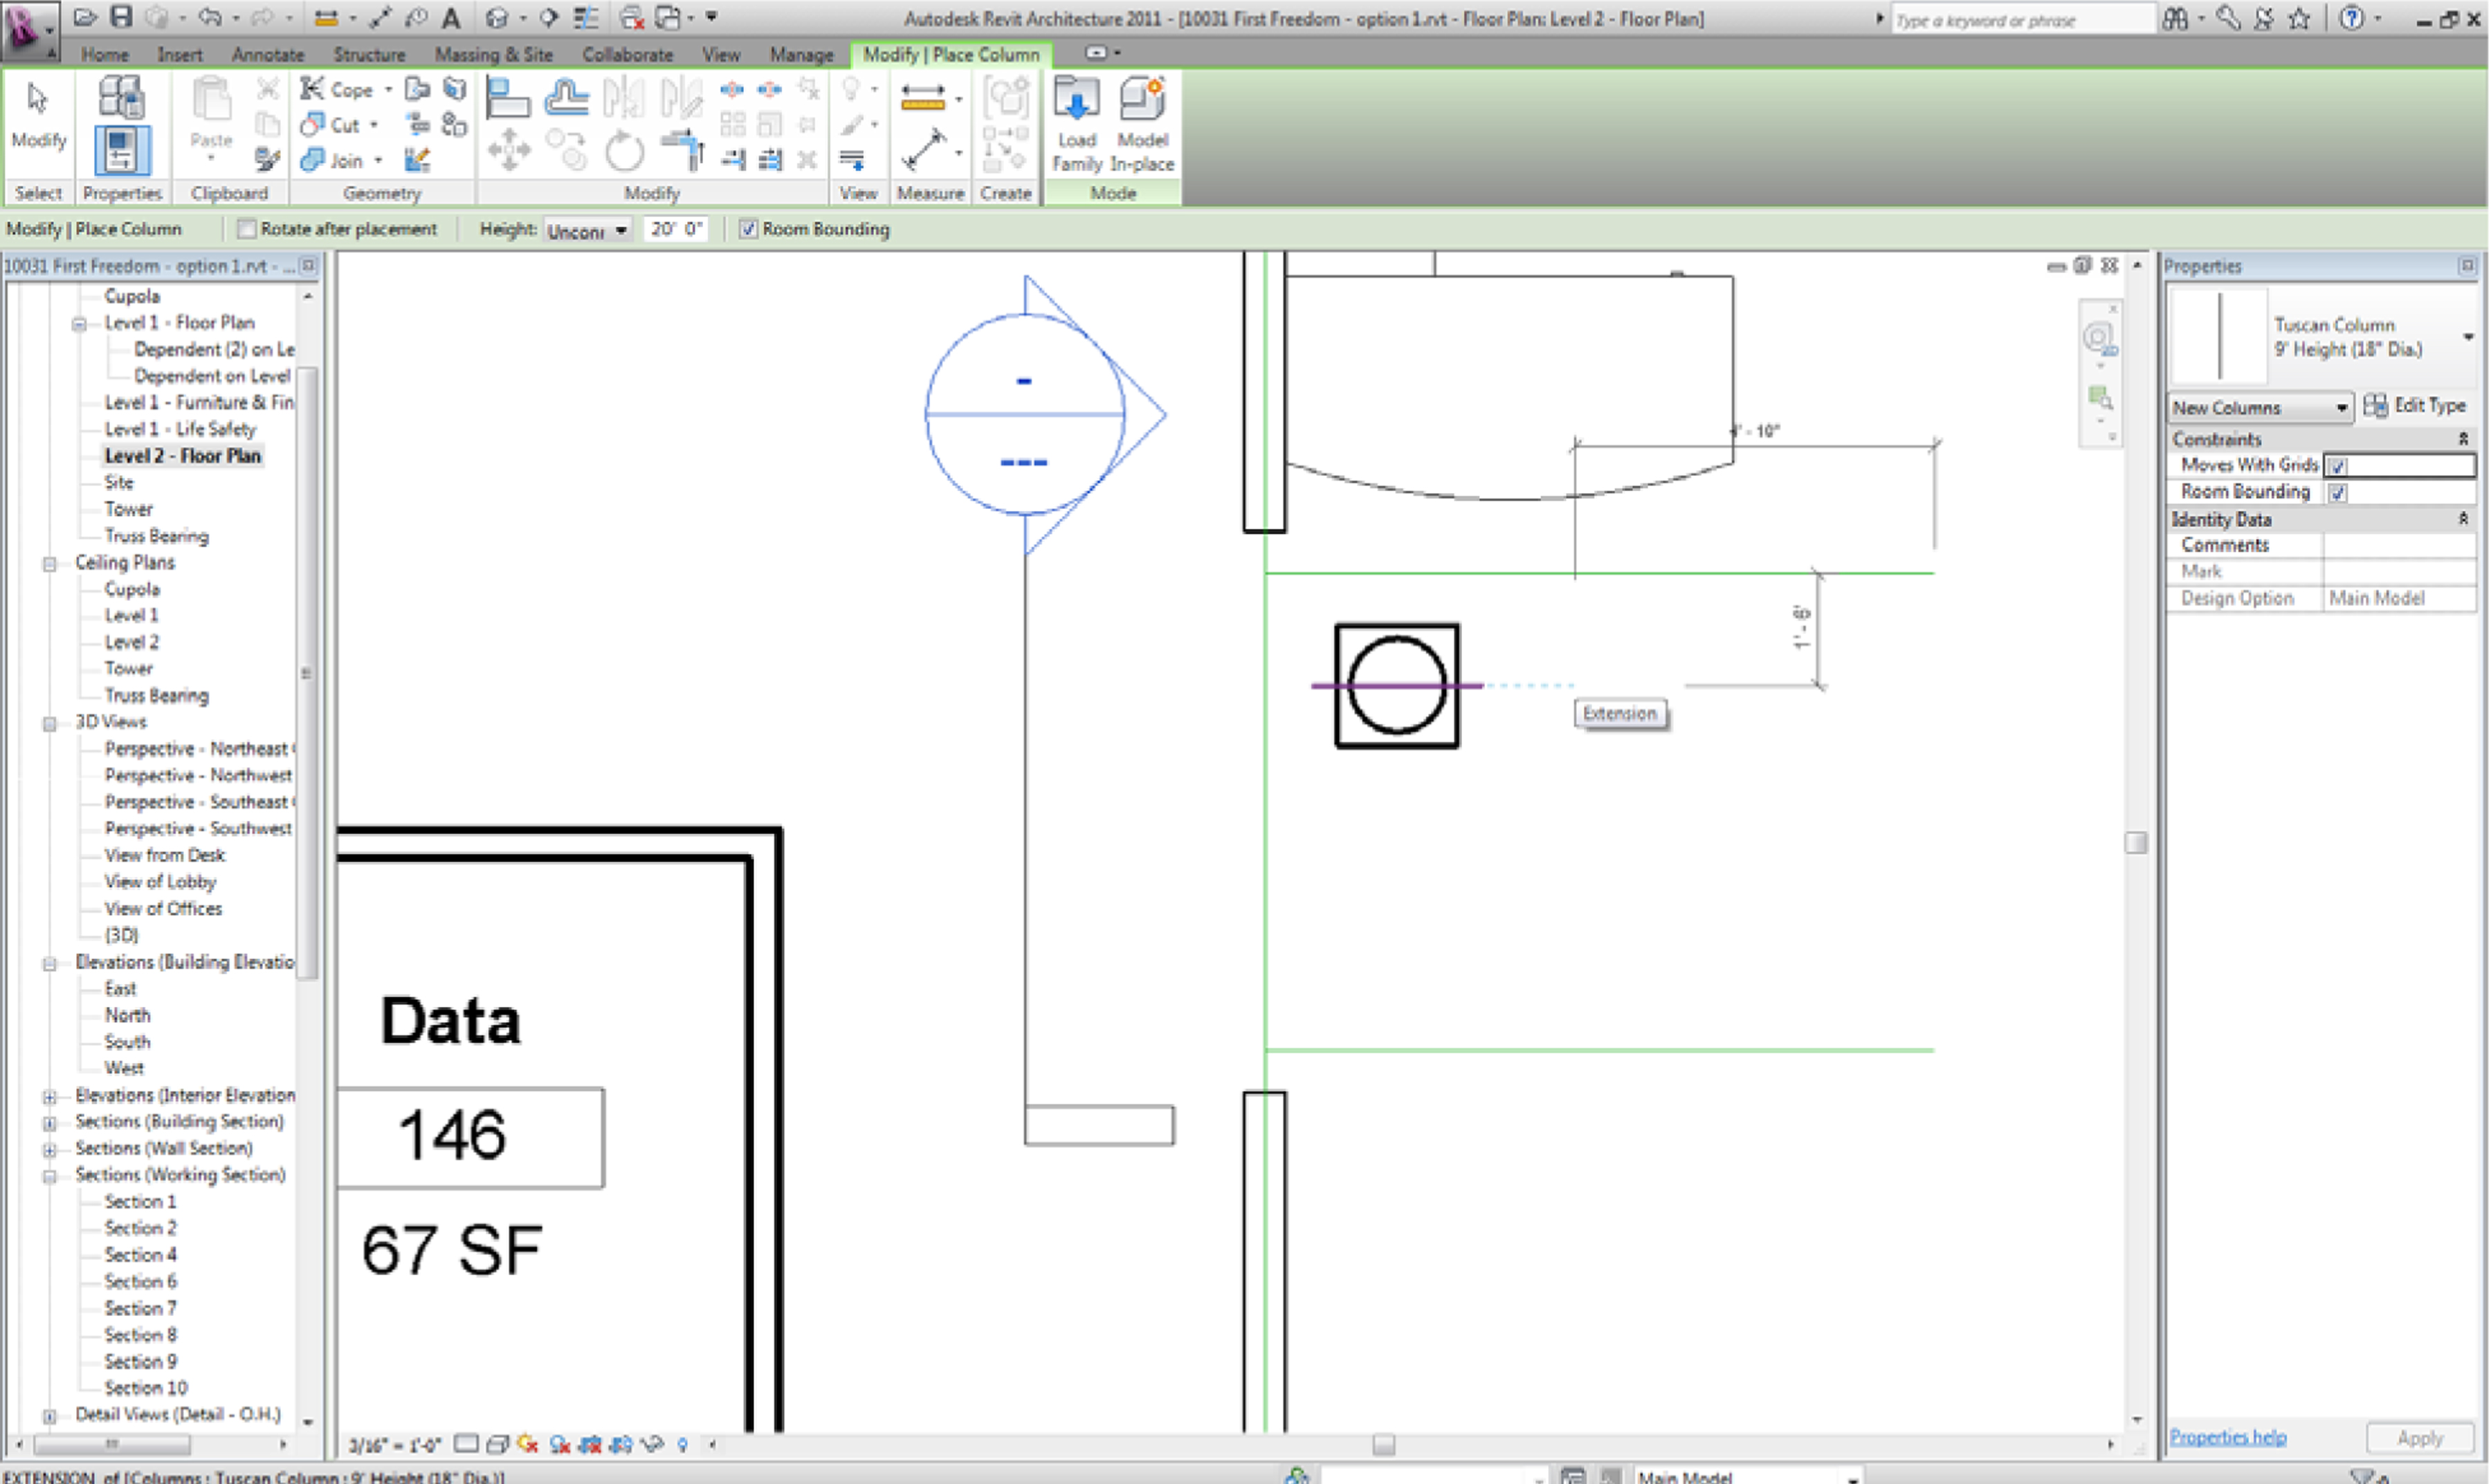Click the 20' 0" height input field
This screenshot has width=2491, height=1484.
(676, 229)
